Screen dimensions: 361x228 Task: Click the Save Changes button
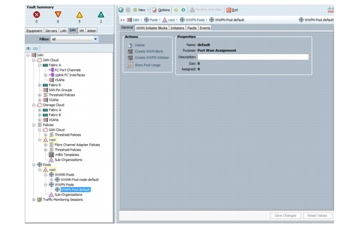click(x=286, y=216)
